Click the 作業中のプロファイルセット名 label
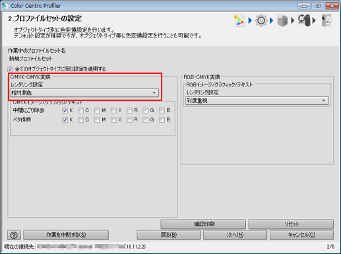 click(37, 51)
